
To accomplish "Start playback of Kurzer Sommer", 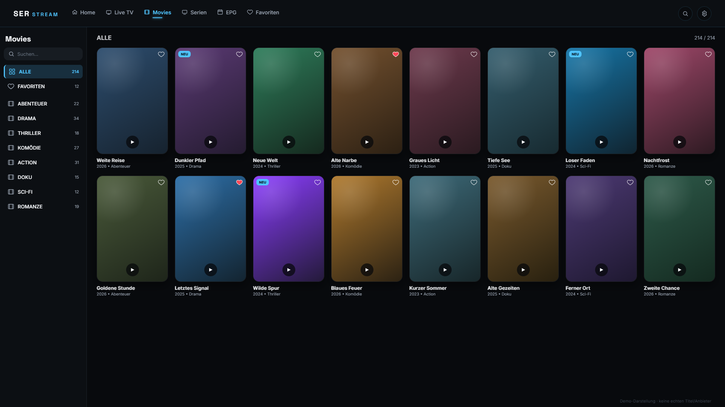I will 445,270.
